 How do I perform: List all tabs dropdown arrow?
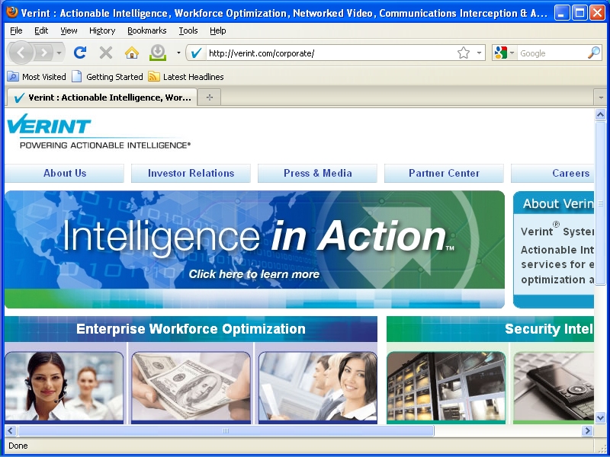(x=600, y=97)
